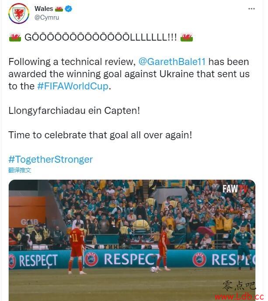Image resolution: width=268 pixels, height=301 pixels.
Task: Click the Welsh flag emoji after LLLLL!!!
Action: (187, 37)
